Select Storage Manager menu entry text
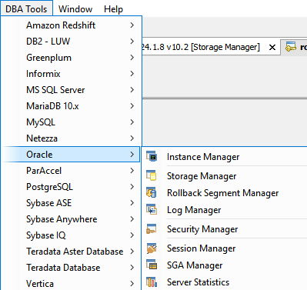 point(202,176)
